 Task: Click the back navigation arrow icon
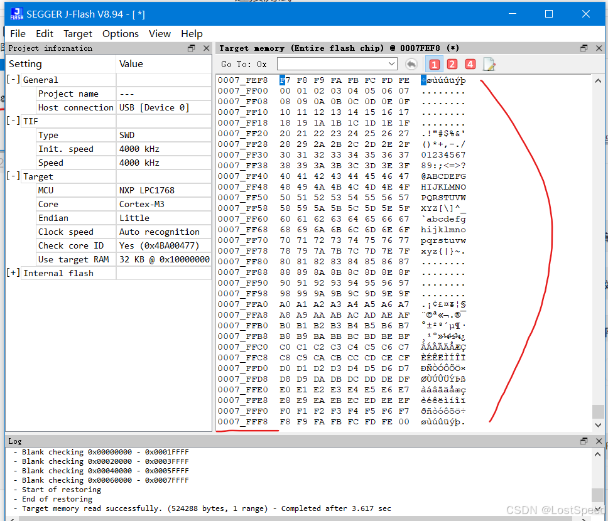pyautogui.click(x=411, y=64)
